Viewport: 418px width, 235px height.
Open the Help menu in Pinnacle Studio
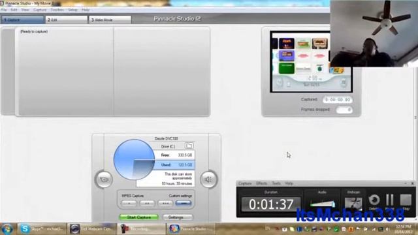(x=86, y=10)
